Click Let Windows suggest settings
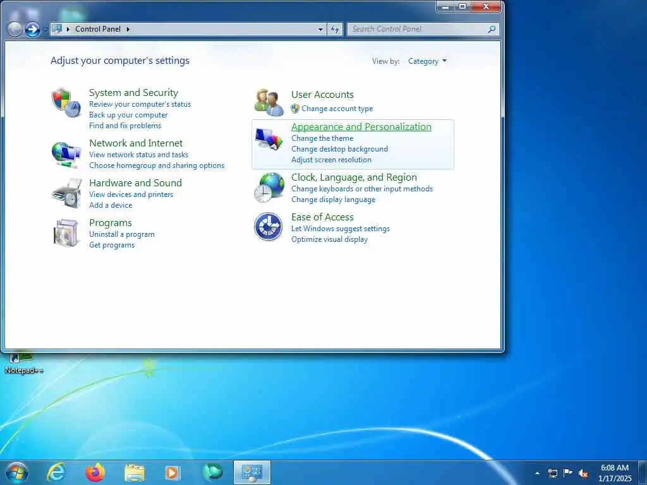Screen dimensions: 647x485 [x=341, y=229]
